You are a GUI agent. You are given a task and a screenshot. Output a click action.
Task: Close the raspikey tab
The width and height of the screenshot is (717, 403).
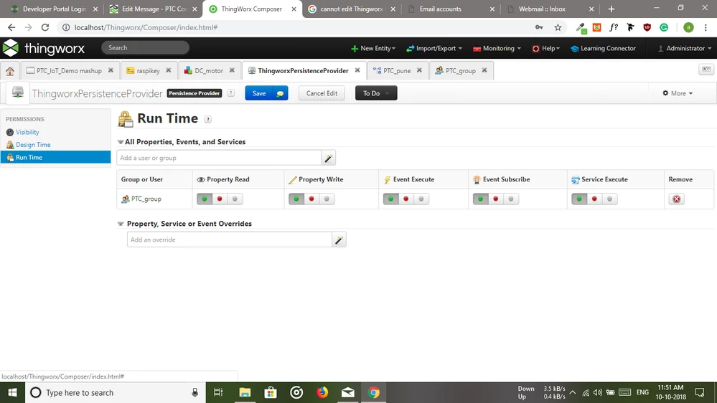pyautogui.click(x=168, y=70)
